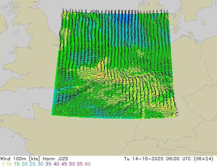Image resolution: width=217 pixels, height=167 pixels.
Task: Click the red '60' legend value
Action: click(x=88, y=164)
